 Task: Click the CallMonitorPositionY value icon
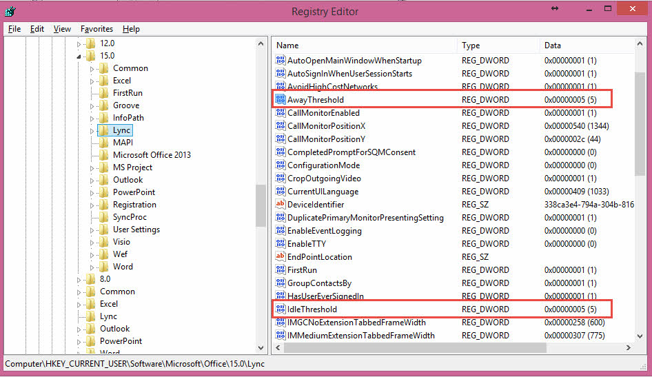(281, 139)
